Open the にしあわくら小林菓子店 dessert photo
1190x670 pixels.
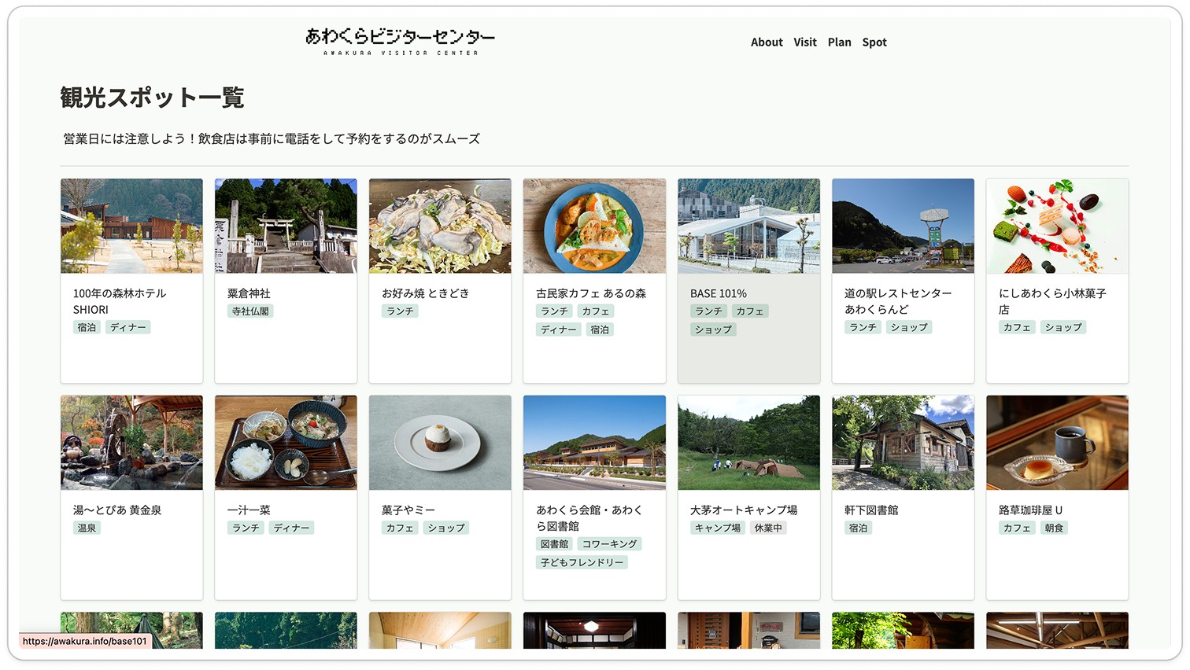click(1057, 226)
